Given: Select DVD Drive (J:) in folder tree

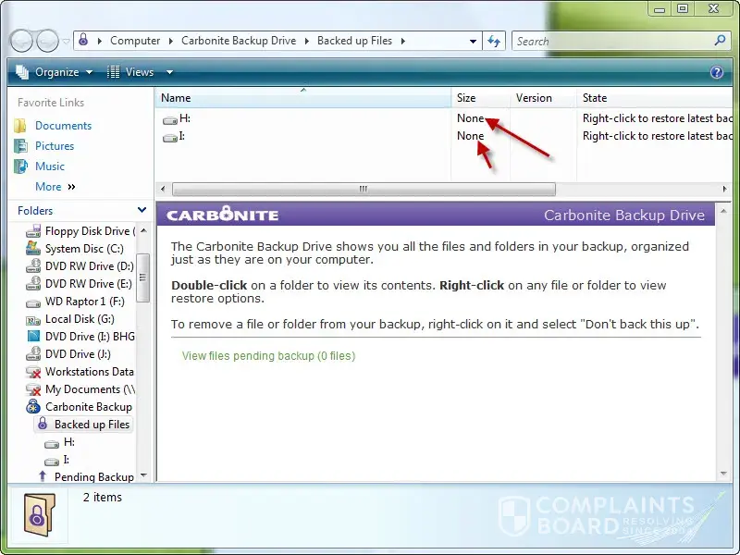Looking at the screenshot, I should [x=68, y=354].
